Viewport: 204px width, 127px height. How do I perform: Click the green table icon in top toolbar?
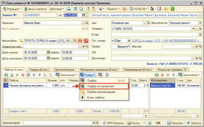tap(75, 9)
